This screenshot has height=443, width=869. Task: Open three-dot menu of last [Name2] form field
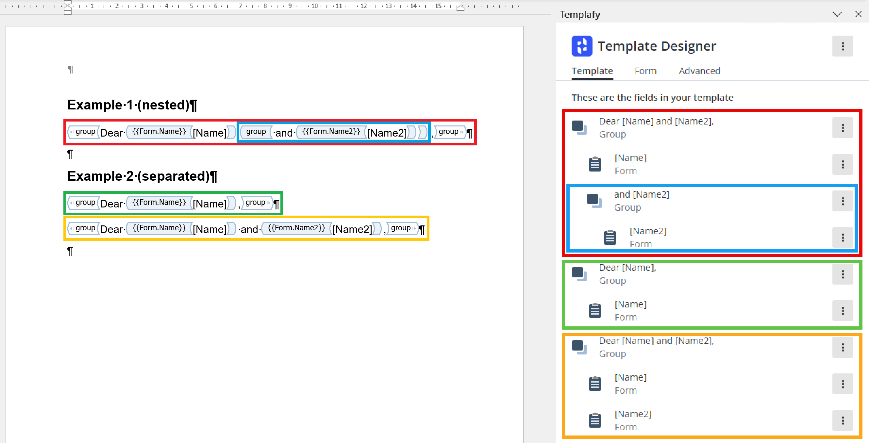point(842,420)
